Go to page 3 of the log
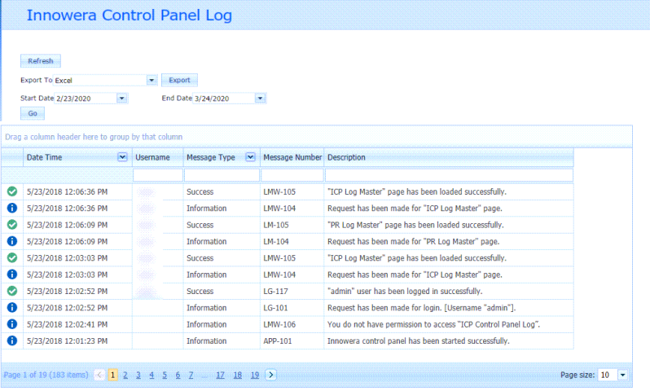 pyautogui.click(x=138, y=375)
